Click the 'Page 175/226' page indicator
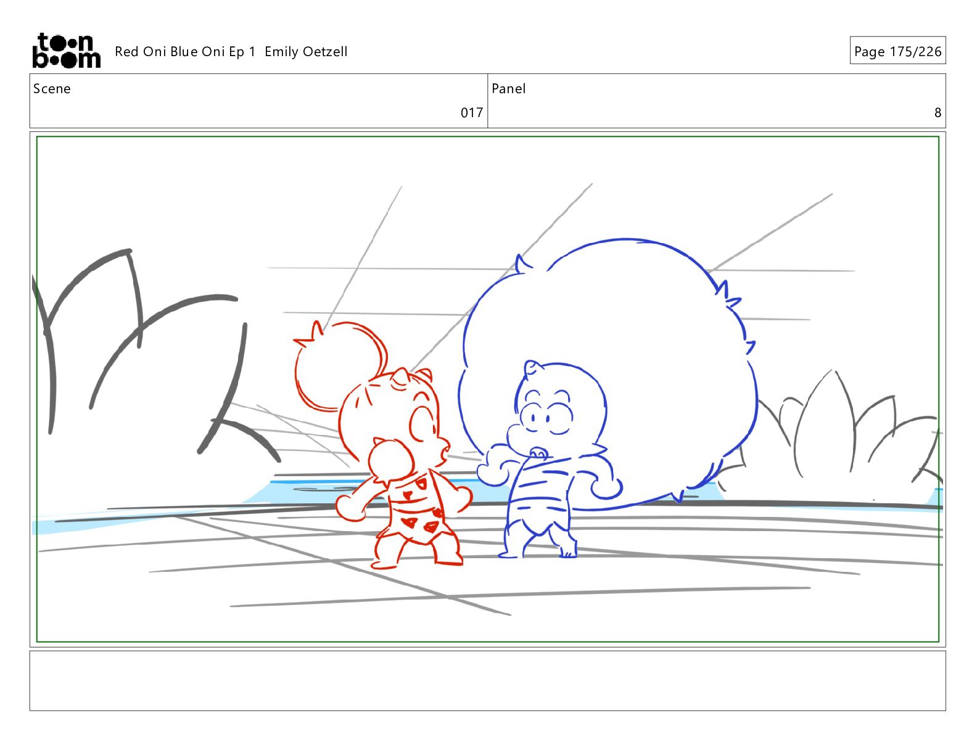Screen dimensions: 977x755 (897, 51)
